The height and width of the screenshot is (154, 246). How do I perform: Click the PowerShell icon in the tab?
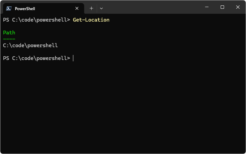point(9,8)
